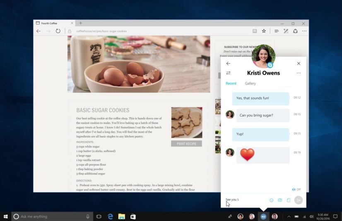The width and height of the screenshot is (342, 221).
Task: Expand the hidden system tray icons chevron
Action: (x=289, y=216)
